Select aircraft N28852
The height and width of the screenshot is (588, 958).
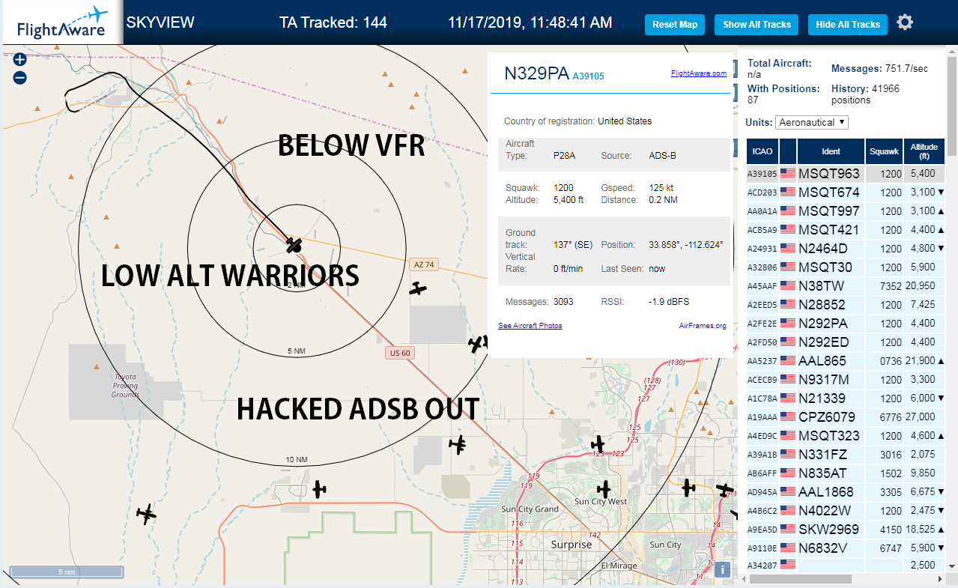point(845,305)
